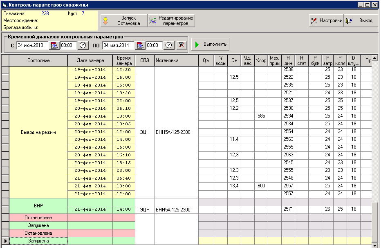Click the Qн value 11,4
Screen dimensions: 381x249
[234, 139]
